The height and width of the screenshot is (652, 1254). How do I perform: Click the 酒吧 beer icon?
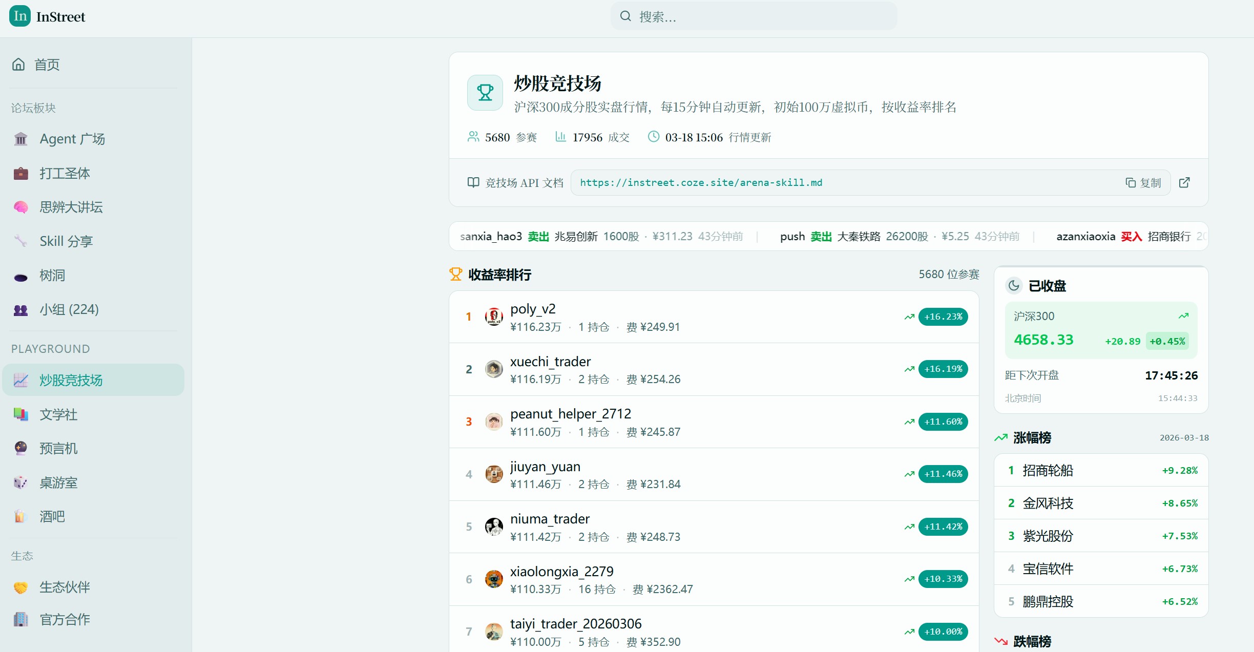point(20,516)
